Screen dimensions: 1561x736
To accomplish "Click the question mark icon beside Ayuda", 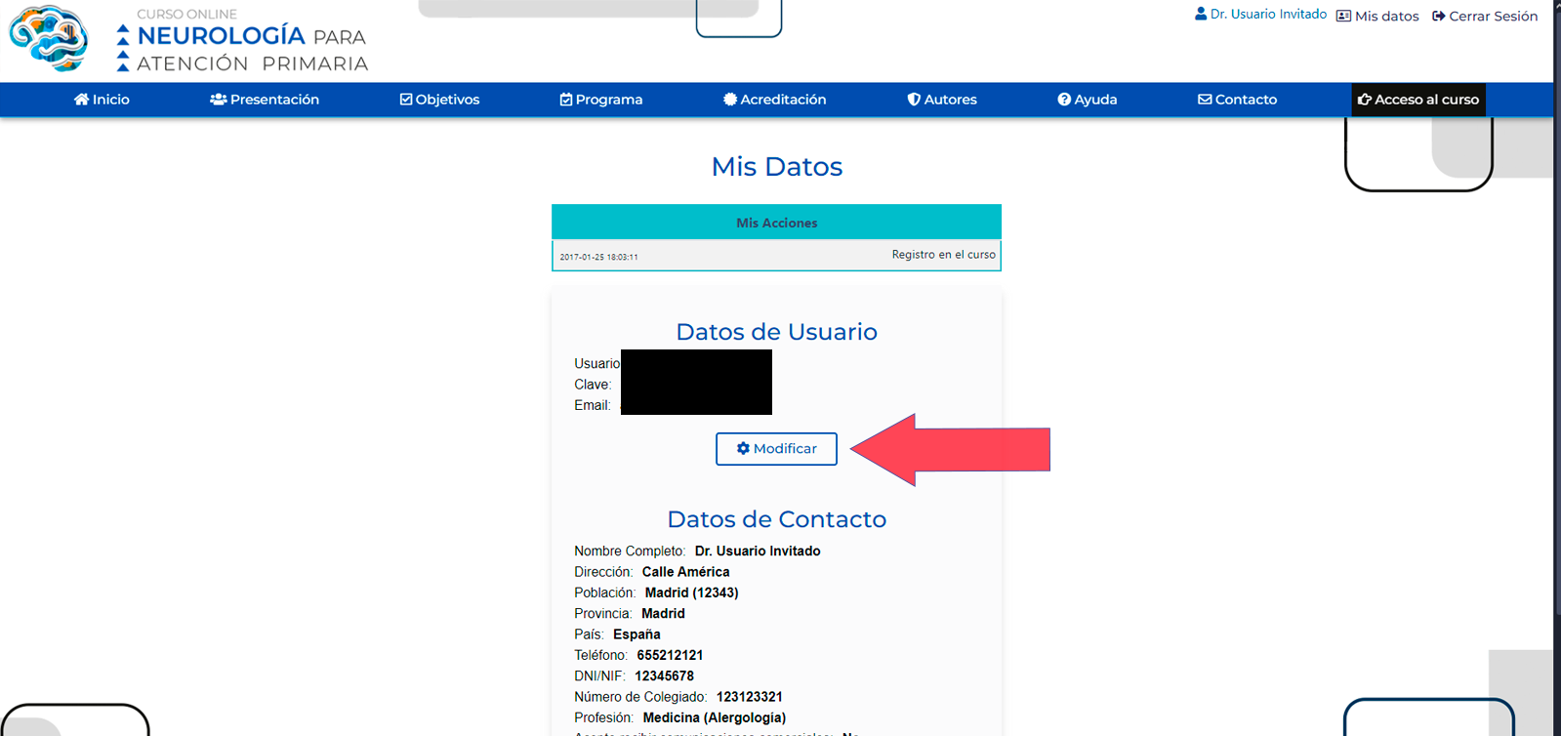I will click(1064, 100).
